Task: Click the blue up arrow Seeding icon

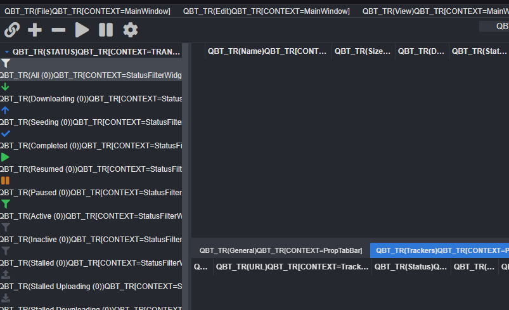Action: [5, 110]
